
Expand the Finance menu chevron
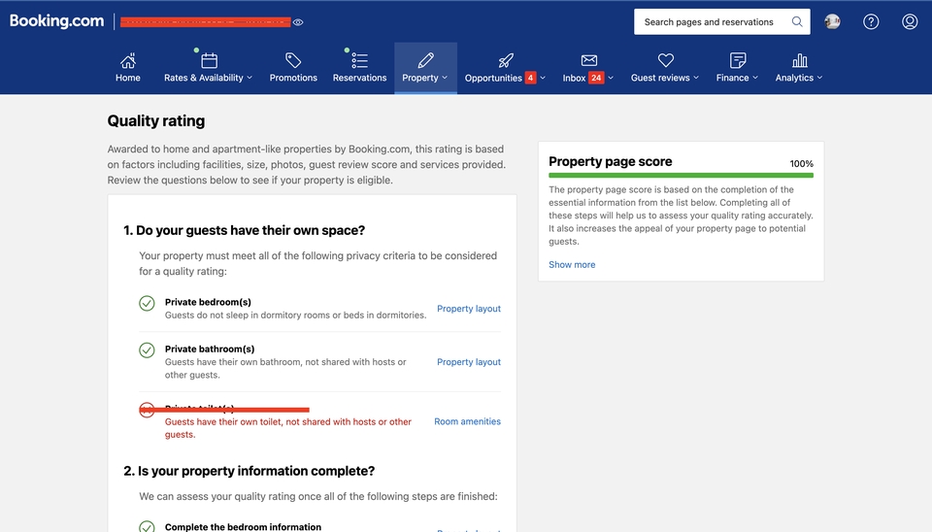click(x=755, y=78)
